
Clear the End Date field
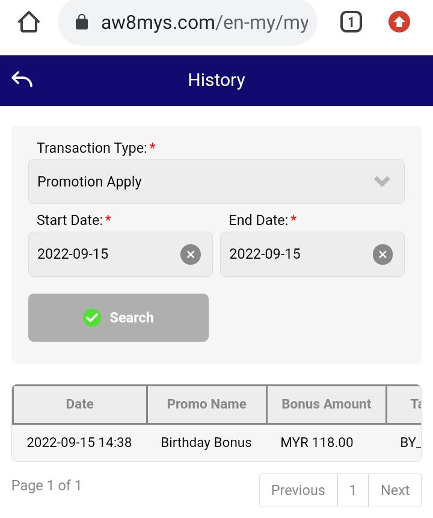tap(382, 254)
